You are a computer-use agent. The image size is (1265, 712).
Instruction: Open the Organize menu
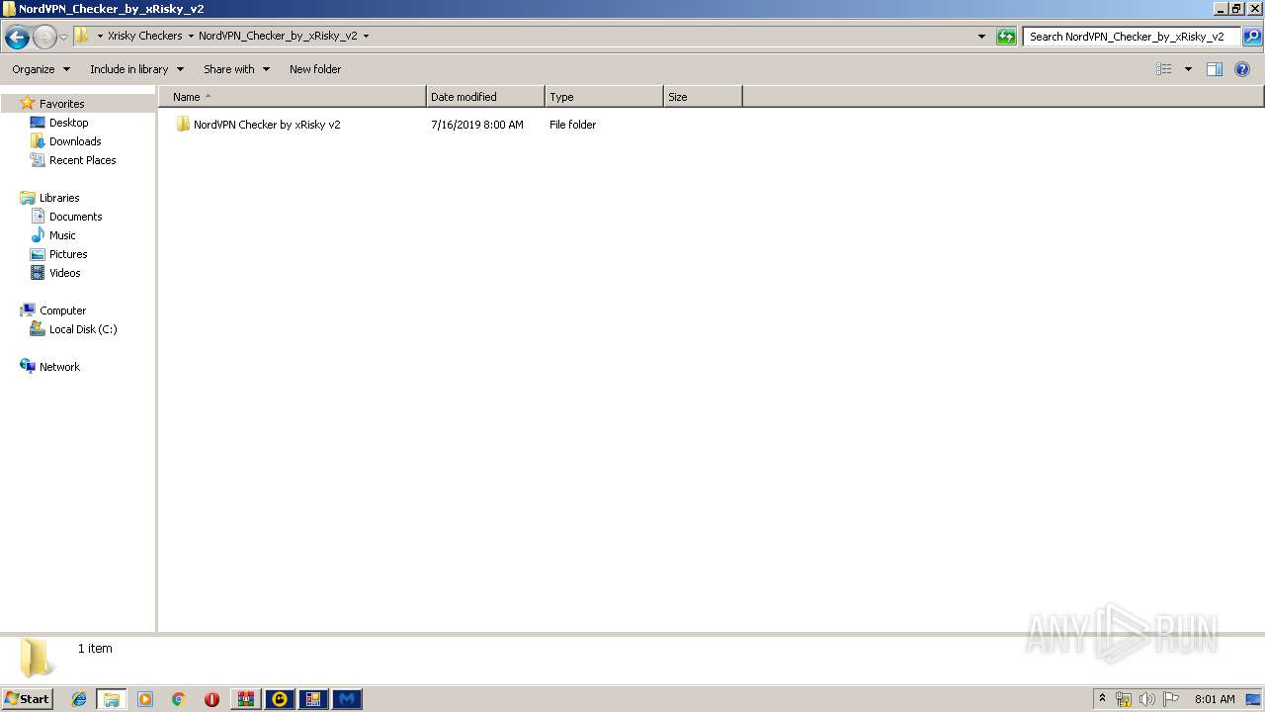[41, 69]
